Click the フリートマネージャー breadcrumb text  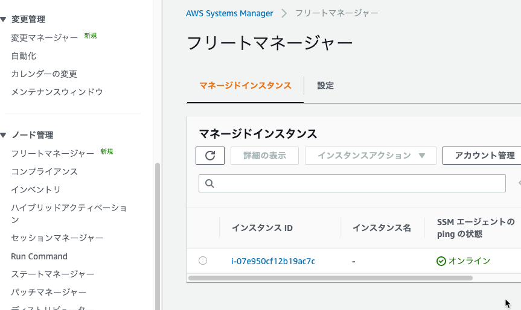(337, 13)
